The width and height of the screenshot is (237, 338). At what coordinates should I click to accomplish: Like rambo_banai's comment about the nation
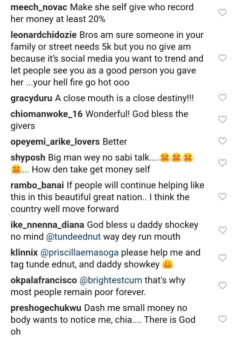tap(222, 197)
